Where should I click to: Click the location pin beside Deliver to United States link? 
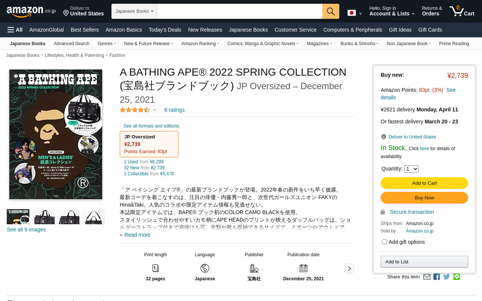click(x=384, y=137)
